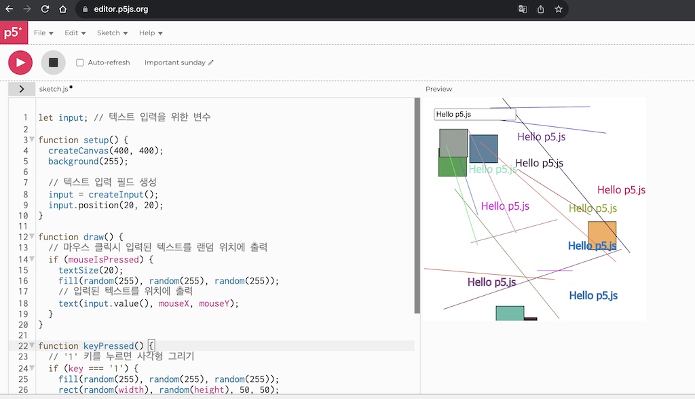Click the Hello p5.js text input in preview
The height and width of the screenshot is (399, 695).
point(474,113)
